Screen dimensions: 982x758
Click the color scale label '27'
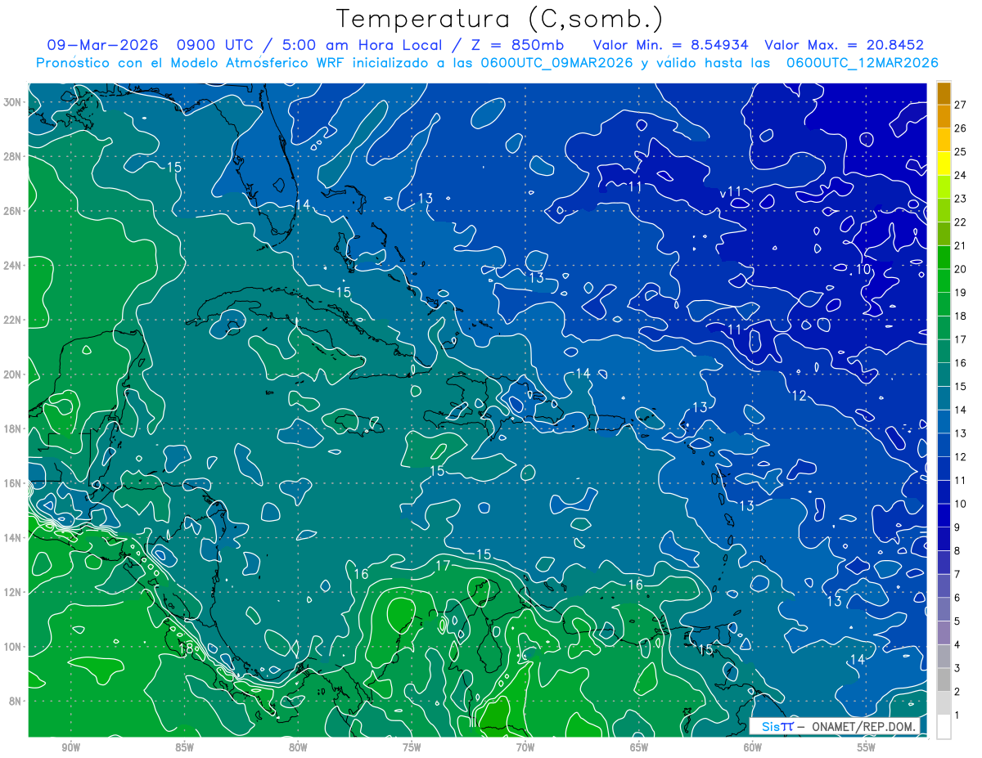tap(961, 104)
